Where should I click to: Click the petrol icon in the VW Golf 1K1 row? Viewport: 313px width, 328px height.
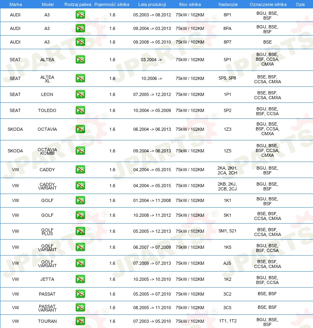click(x=80, y=200)
